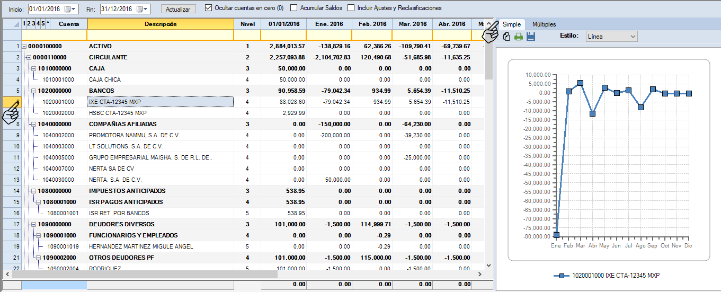721x292 pixels.
Task: Print the chart with green printer icon
Action: pyautogui.click(x=519, y=37)
